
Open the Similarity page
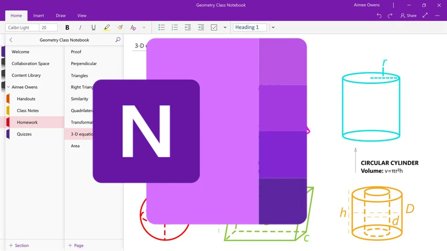coord(79,99)
